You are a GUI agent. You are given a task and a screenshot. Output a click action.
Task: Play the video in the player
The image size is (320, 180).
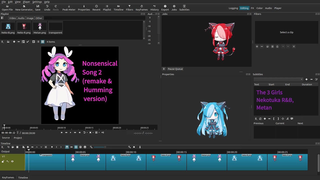[70, 132]
